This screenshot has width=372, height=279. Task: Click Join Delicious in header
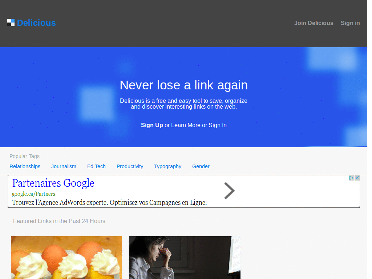click(314, 23)
